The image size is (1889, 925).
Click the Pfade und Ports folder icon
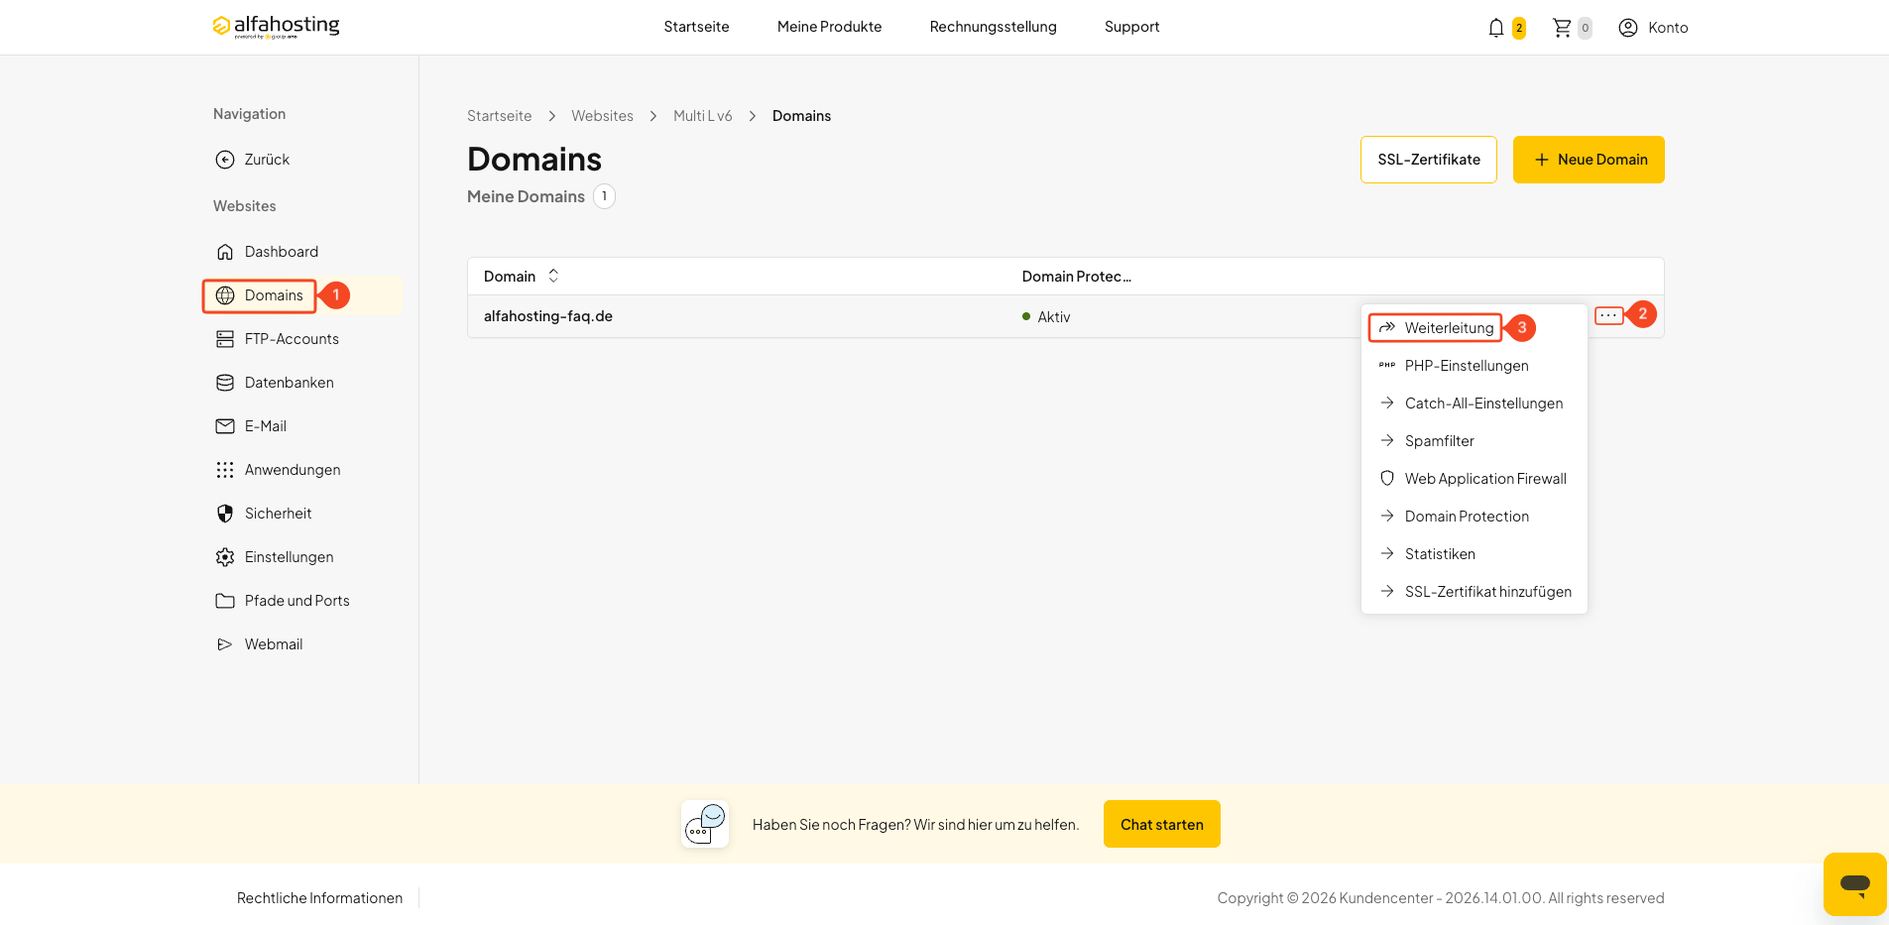[225, 601]
